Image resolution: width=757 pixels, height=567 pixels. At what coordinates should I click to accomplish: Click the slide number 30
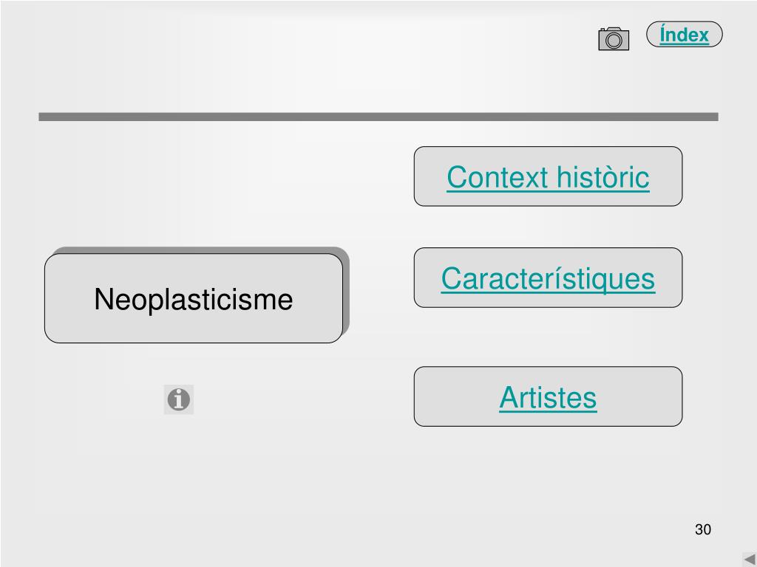point(703,529)
